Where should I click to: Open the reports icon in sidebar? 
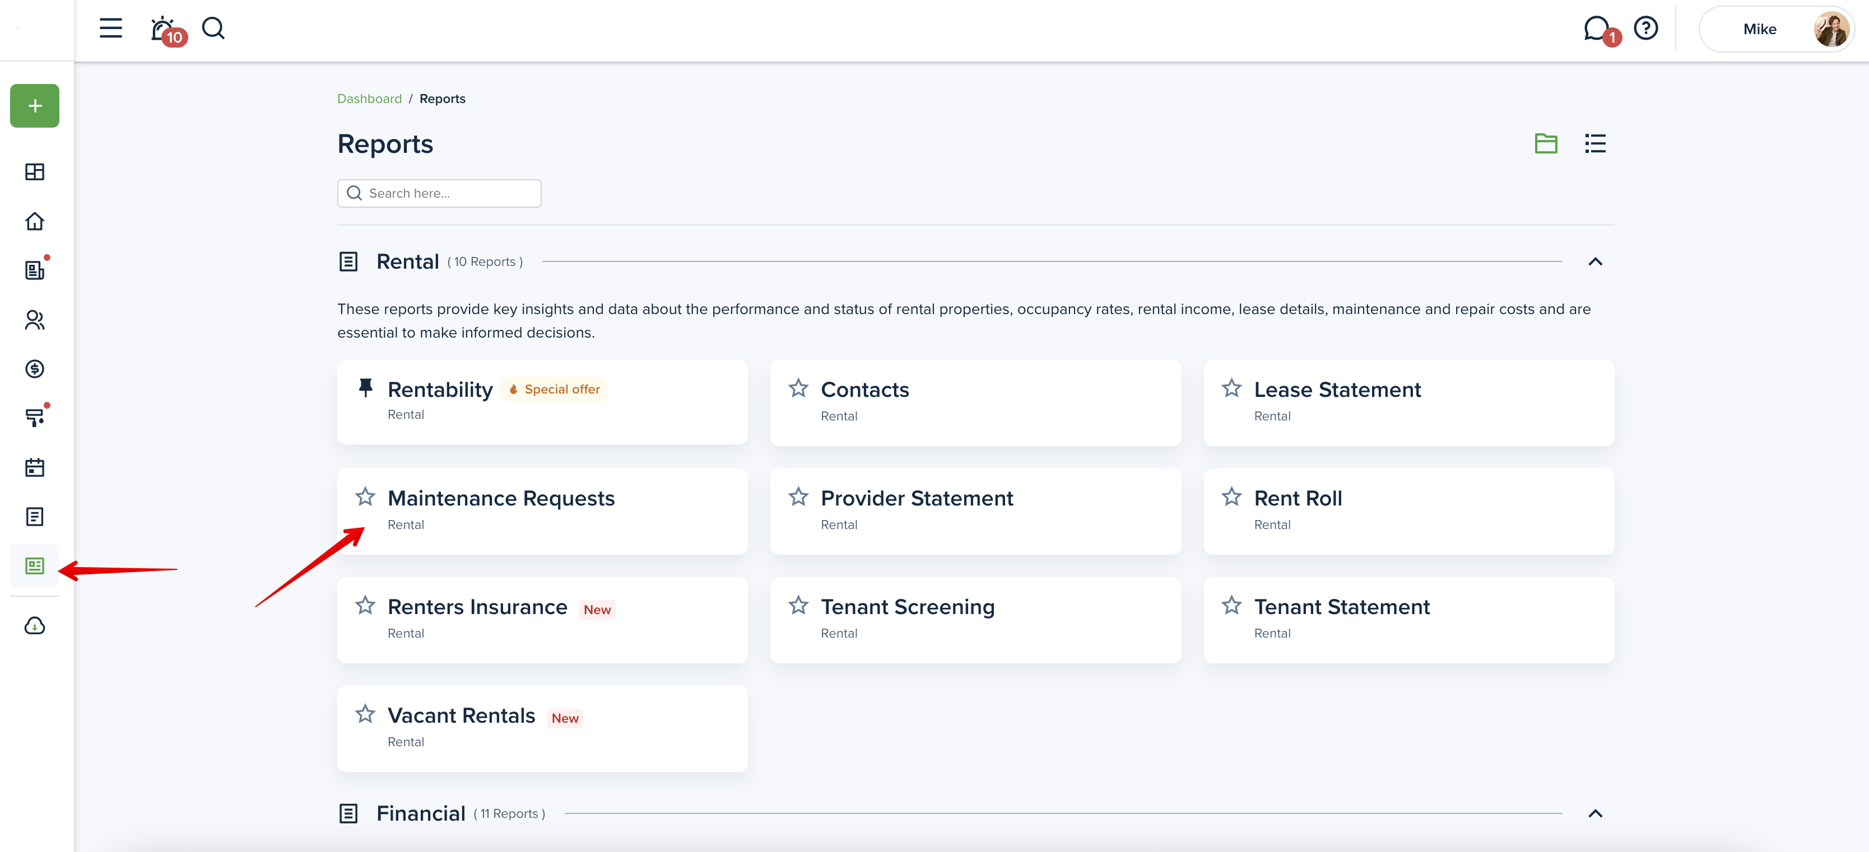click(35, 567)
